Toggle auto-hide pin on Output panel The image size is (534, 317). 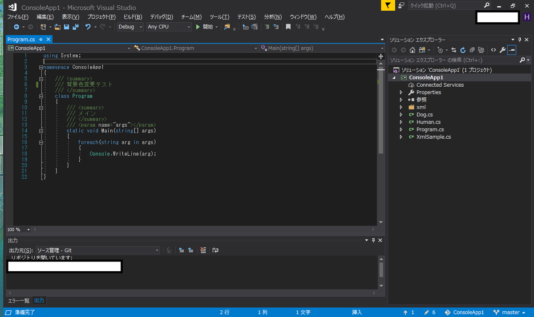[373, 240]
